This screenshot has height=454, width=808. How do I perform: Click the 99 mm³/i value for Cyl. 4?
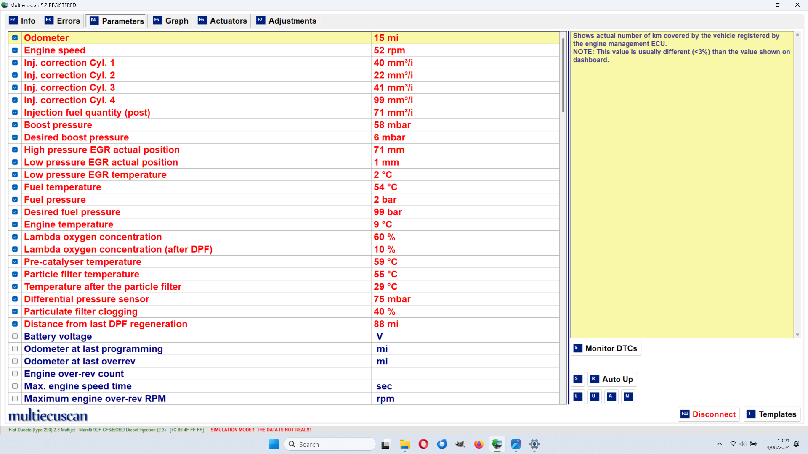(393, 100)
